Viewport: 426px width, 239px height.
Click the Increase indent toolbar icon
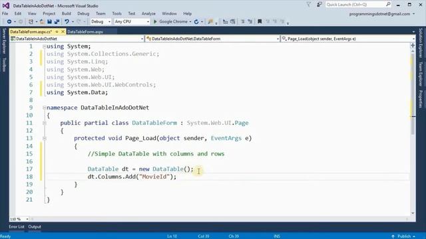coord(250,21)
